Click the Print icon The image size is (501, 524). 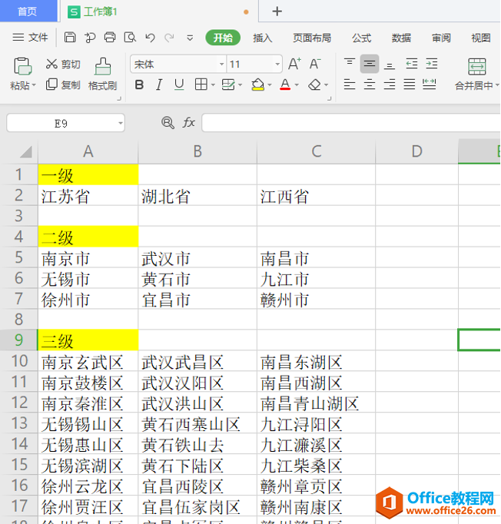110,38
